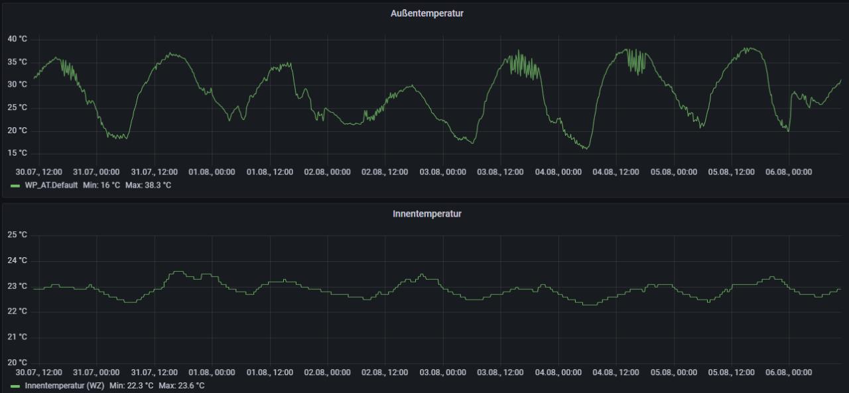Click '06.08., 00:00' under Innentemperatur chart

(789, 373)
